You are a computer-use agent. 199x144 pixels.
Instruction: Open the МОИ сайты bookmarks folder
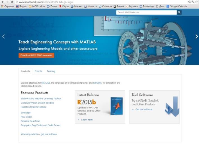pos(37,6)
